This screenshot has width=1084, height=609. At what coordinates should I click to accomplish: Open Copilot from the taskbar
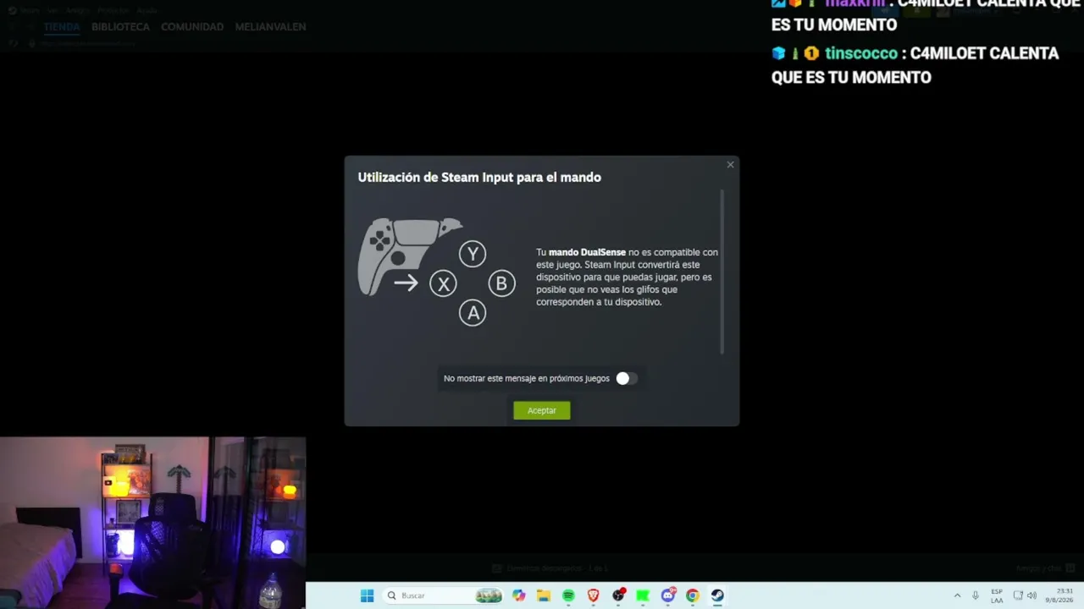(x=519, y=595)
